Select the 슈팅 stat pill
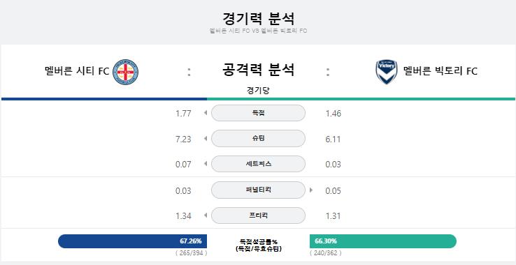 click(x=258, y=139)
